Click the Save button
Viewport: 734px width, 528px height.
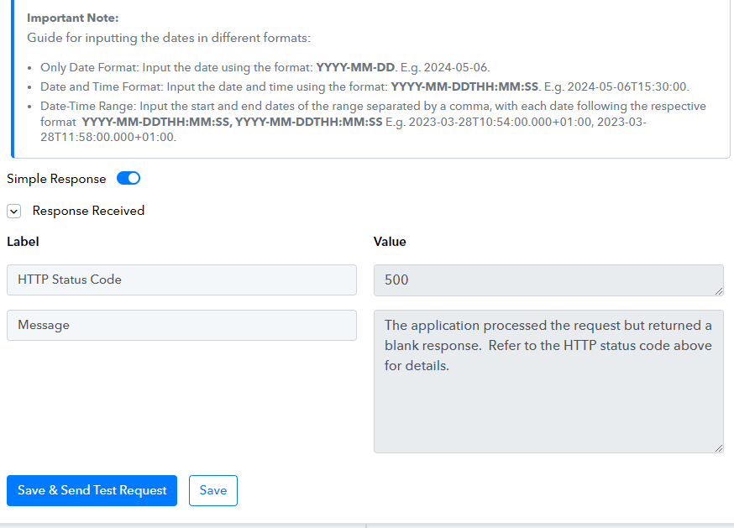[x=213, y=490]
